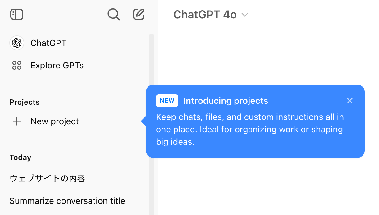Dismiss the Introducing projects tooltip

pyautogui.click(x=350, y=101)
